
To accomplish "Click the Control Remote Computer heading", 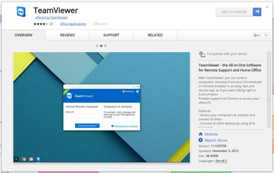I will (82, 107).
